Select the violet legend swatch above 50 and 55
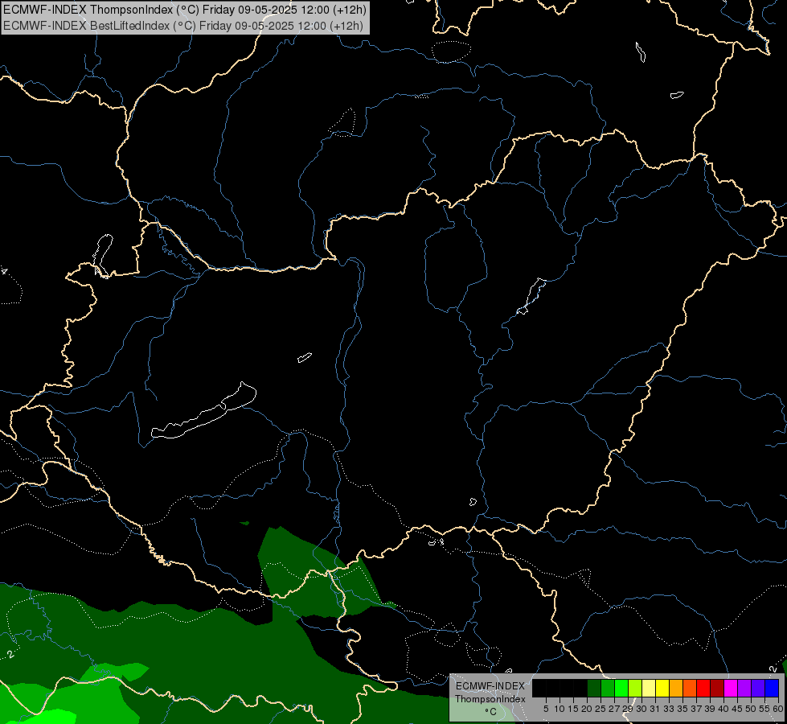 pyautogui.click(x=758, y=689)
